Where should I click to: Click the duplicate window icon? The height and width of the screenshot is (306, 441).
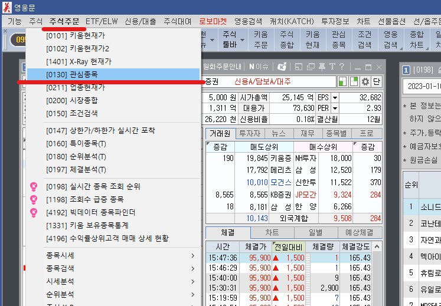pos(311,67)
